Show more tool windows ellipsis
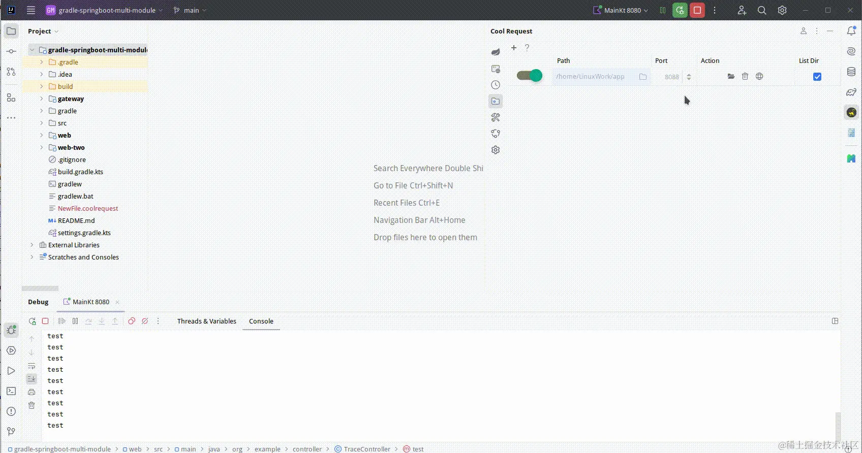The width and height of the screenshot is (862, 453). point(11,118)
